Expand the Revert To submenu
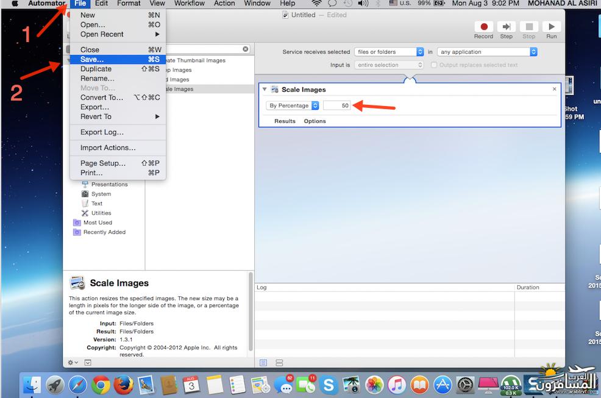This screenshot has height=398, width=601. [118, 116]
